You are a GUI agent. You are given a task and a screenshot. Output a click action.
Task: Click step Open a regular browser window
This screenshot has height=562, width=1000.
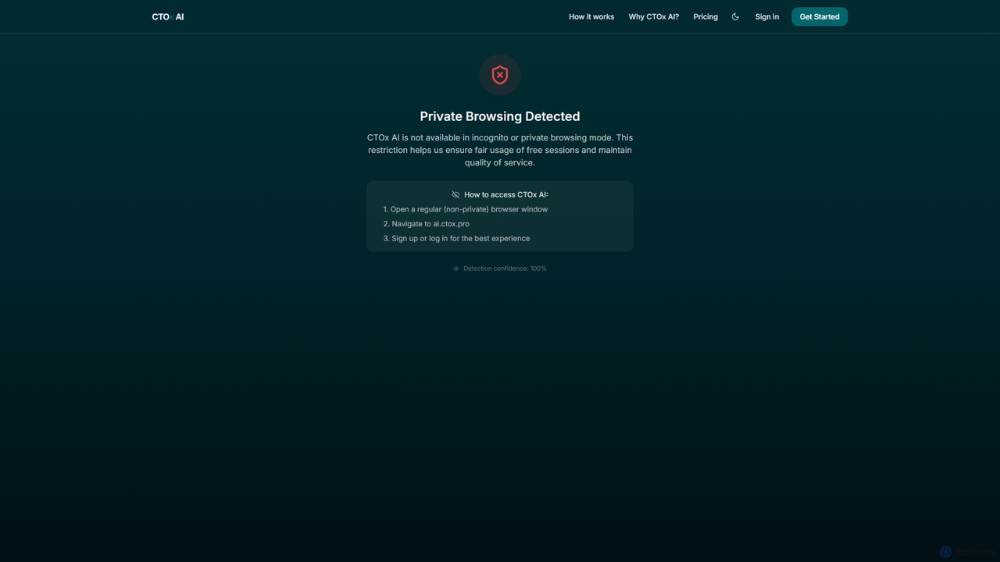[466, 209]
